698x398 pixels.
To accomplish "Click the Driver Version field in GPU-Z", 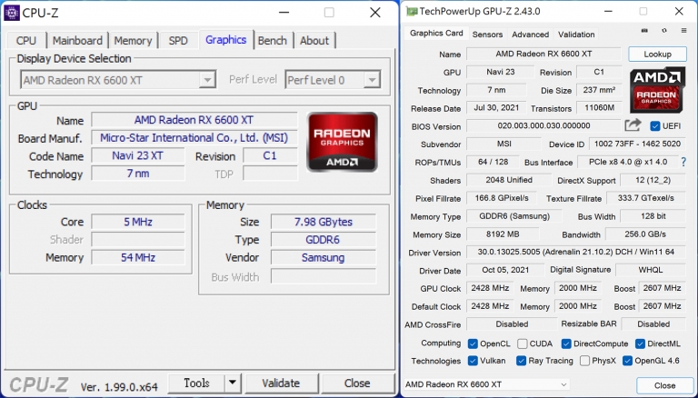I will 575,252.
